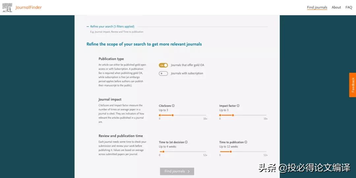Open the Find journals nav tab
This screenshot has width=356, height=178.
tap(317, 8)
